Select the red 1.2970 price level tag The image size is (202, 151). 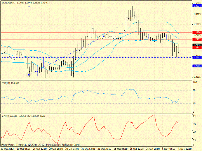(197, 32)
